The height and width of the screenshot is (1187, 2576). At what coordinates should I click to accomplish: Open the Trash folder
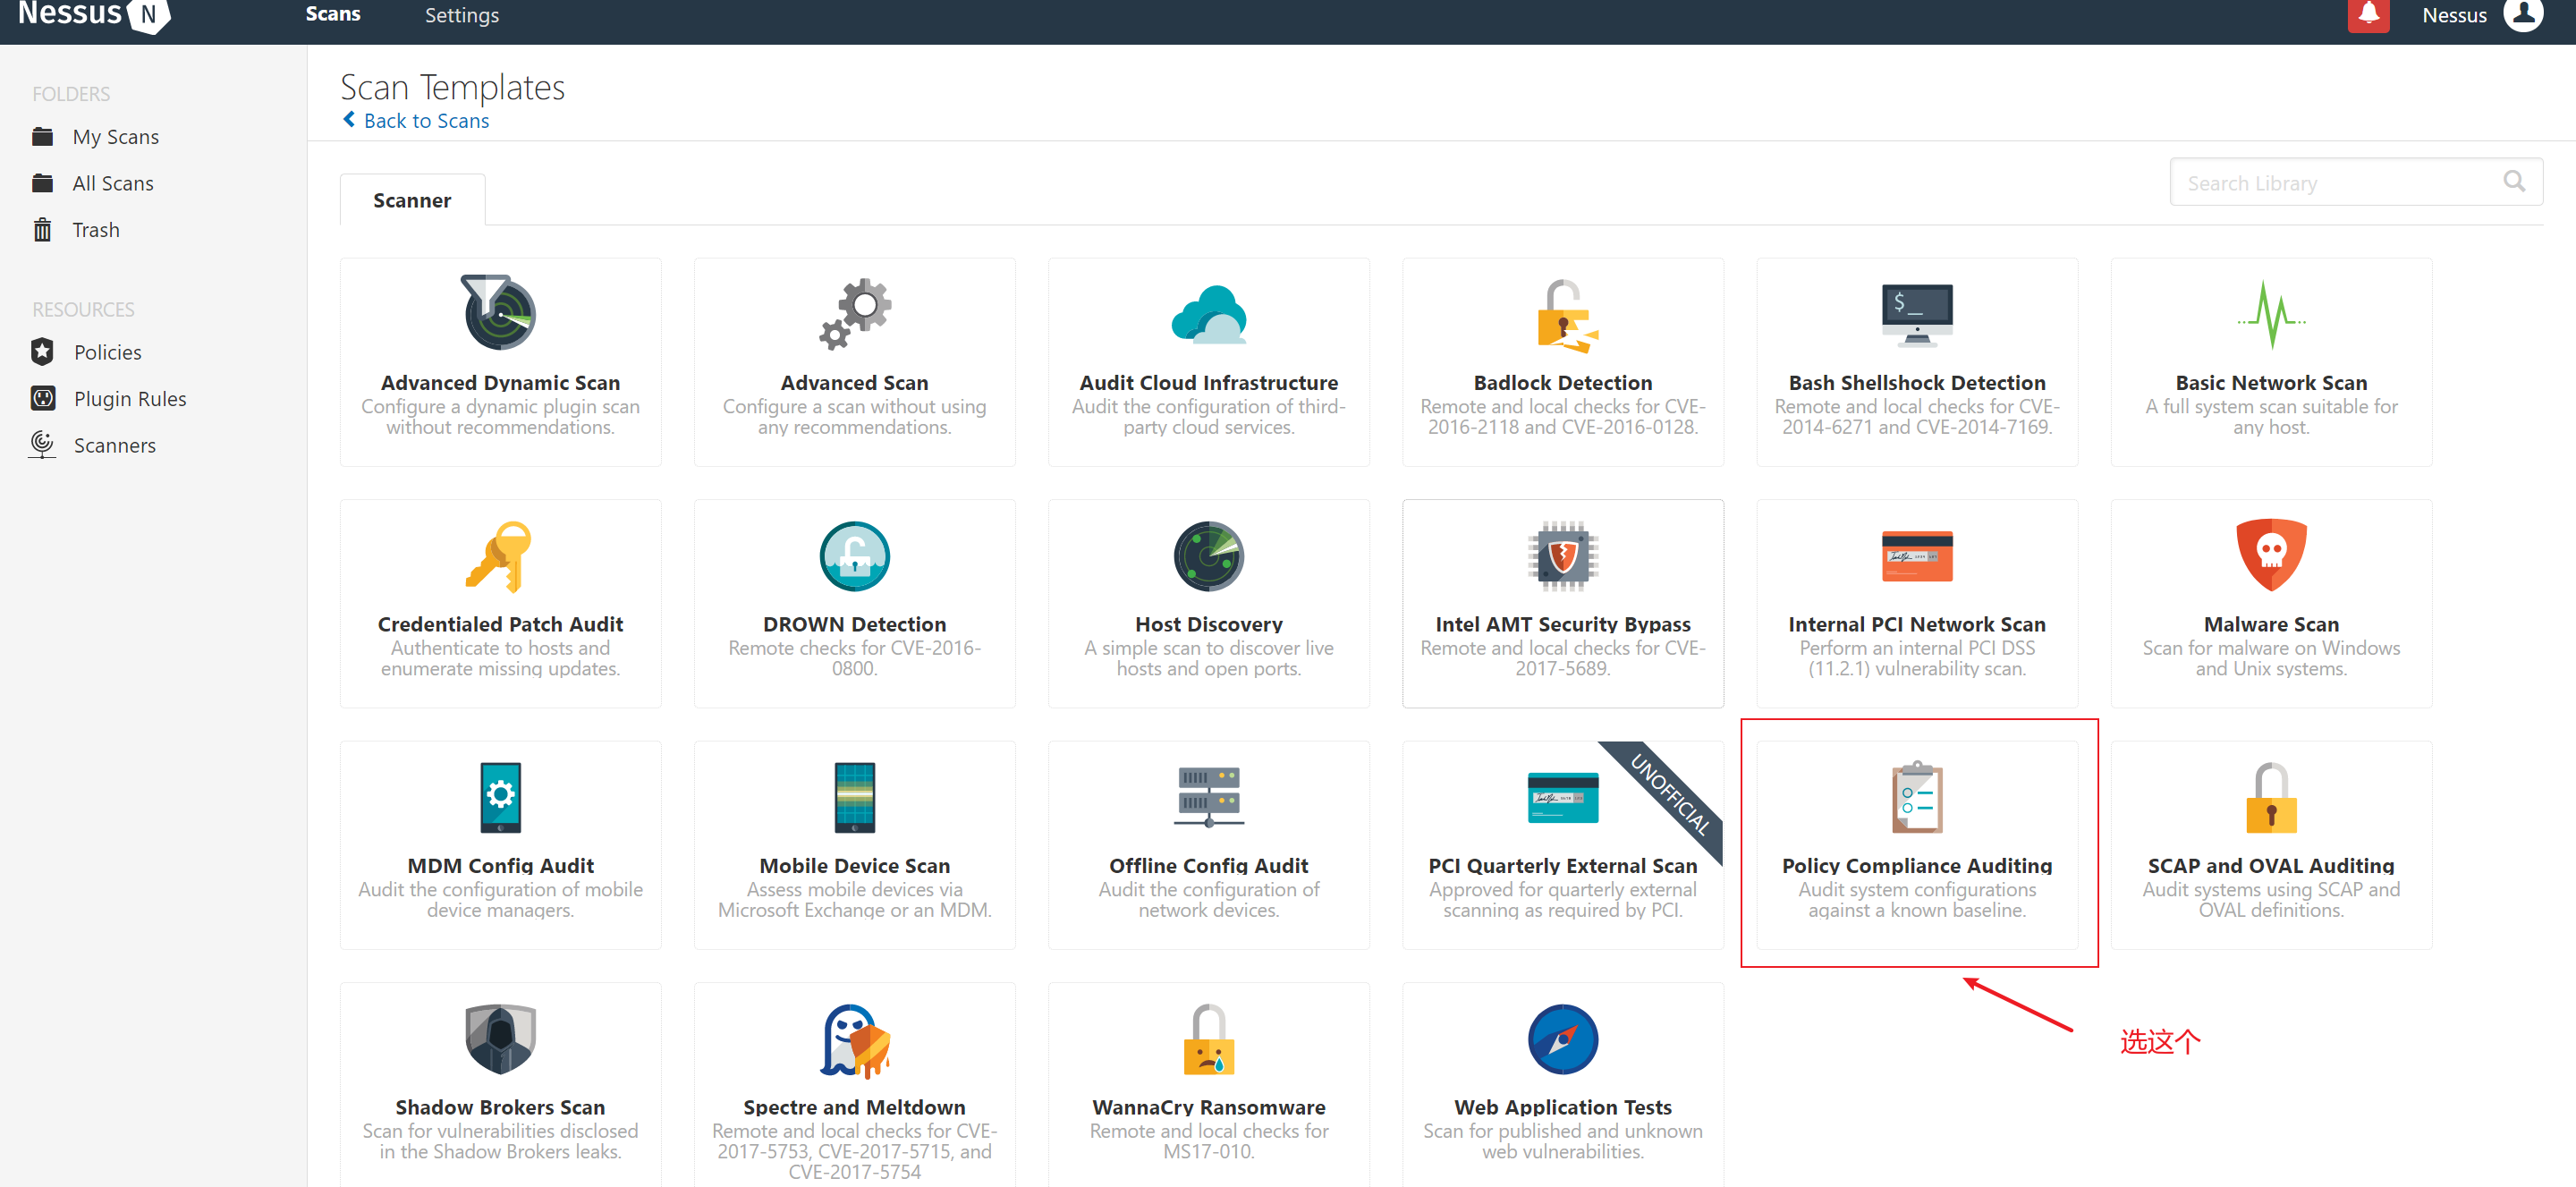(96, 230)
